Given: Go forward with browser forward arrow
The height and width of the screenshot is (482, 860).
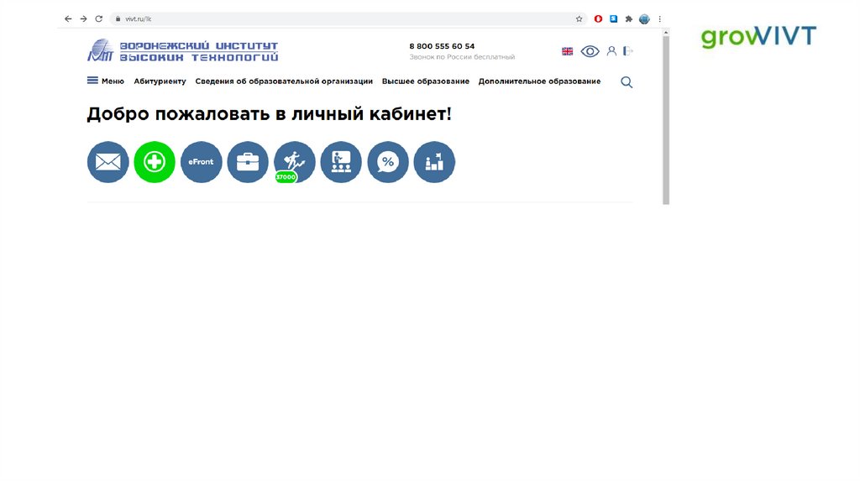Looking at the screenshot, I should click(x=83, y=18).
